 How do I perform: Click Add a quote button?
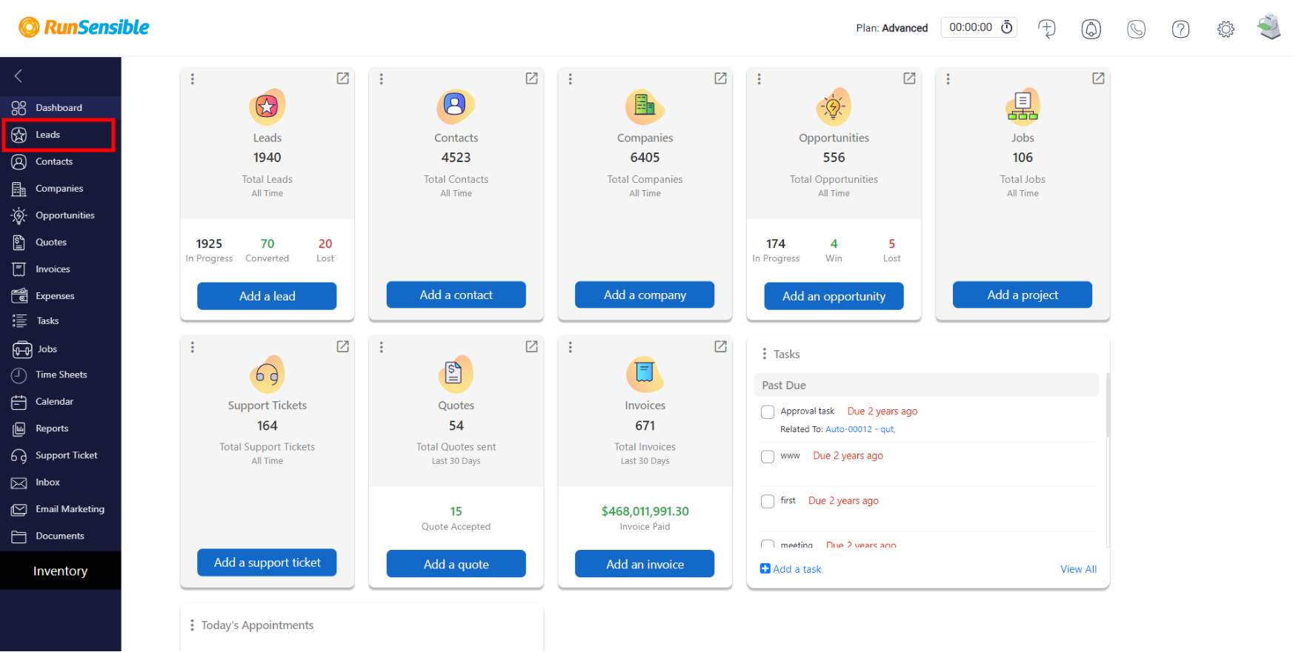[456, 564]
